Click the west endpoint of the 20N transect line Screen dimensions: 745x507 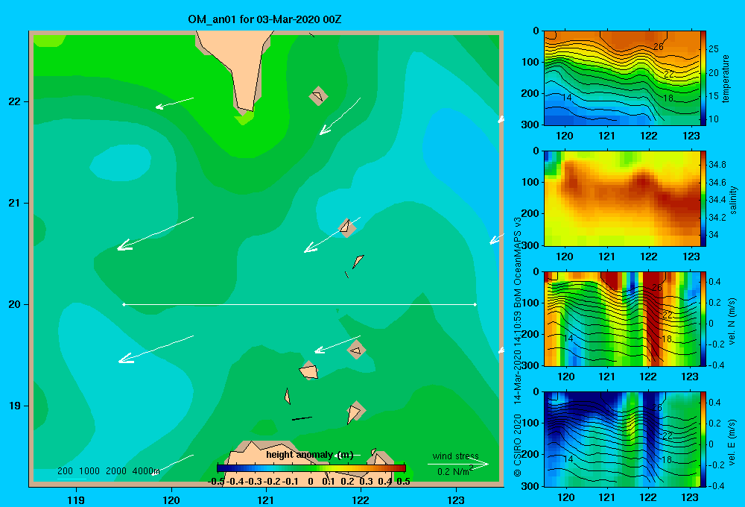click(x=124, y=304)
